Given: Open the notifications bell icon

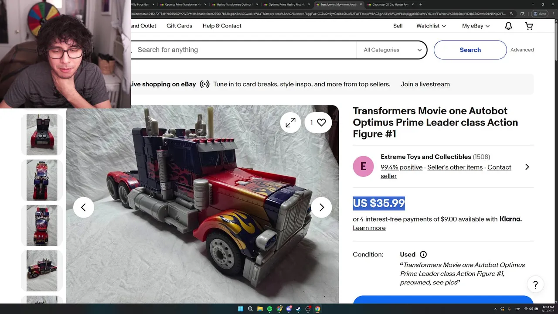Looking at the screenshot, I should [508, 26].
